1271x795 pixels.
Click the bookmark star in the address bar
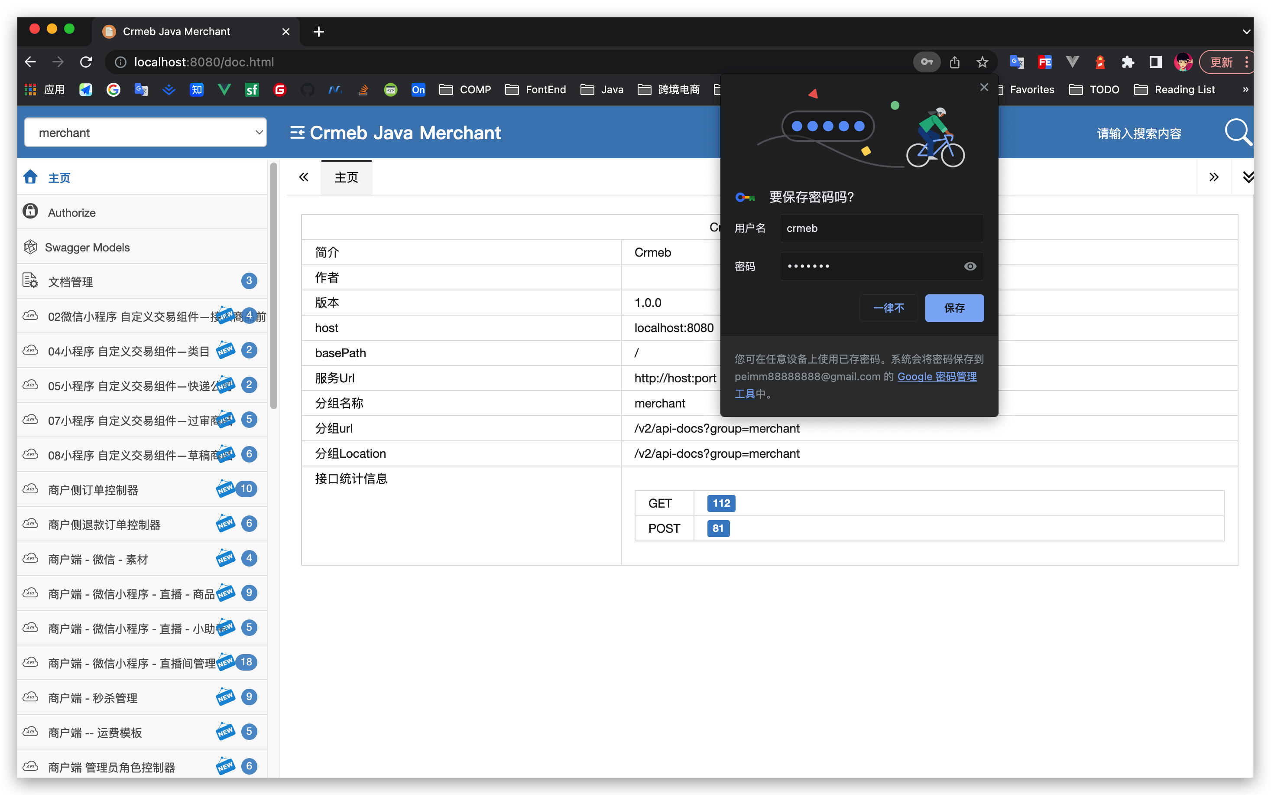coord(982,62)
